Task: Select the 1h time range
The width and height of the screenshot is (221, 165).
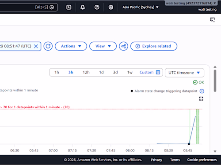Action: [x=57, y=72]
